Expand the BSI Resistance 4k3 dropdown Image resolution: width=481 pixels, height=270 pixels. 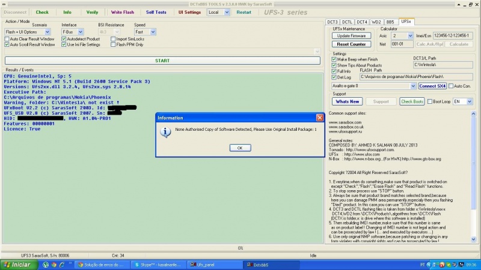[117, 32]
